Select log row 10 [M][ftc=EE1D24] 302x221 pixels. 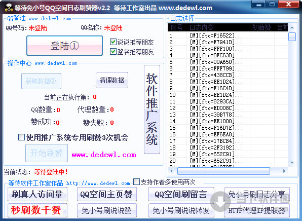click(x=228, y=95)
